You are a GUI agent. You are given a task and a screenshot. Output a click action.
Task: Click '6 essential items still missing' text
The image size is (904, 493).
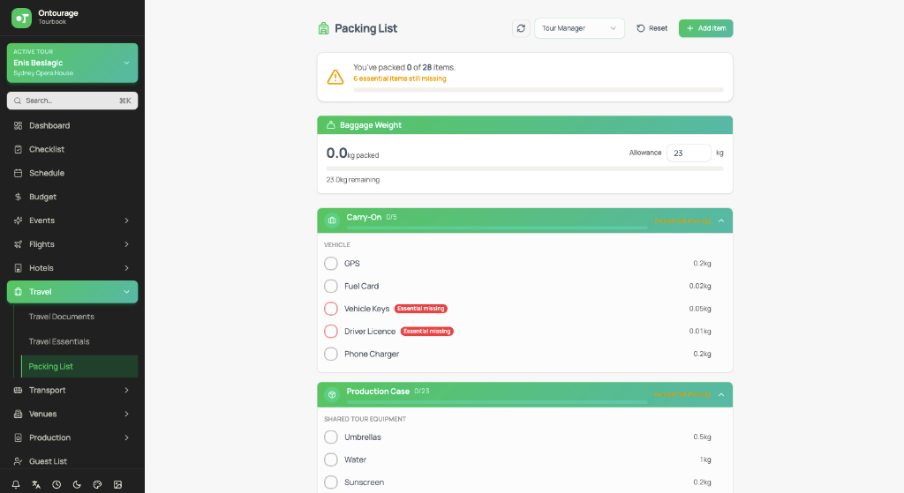(400, 78)
